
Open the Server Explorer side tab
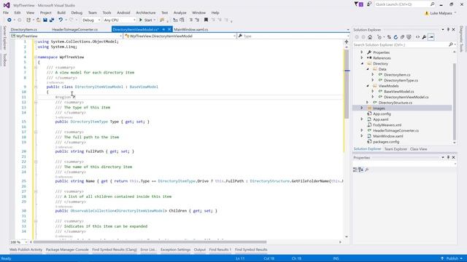(4, 38)
